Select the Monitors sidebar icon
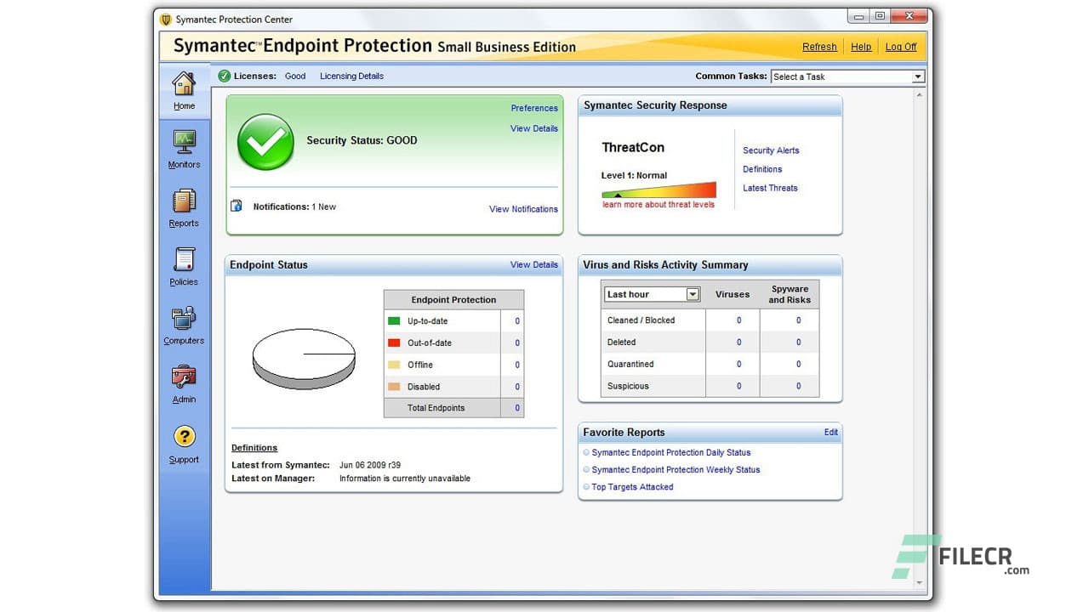 coord(184,150)
